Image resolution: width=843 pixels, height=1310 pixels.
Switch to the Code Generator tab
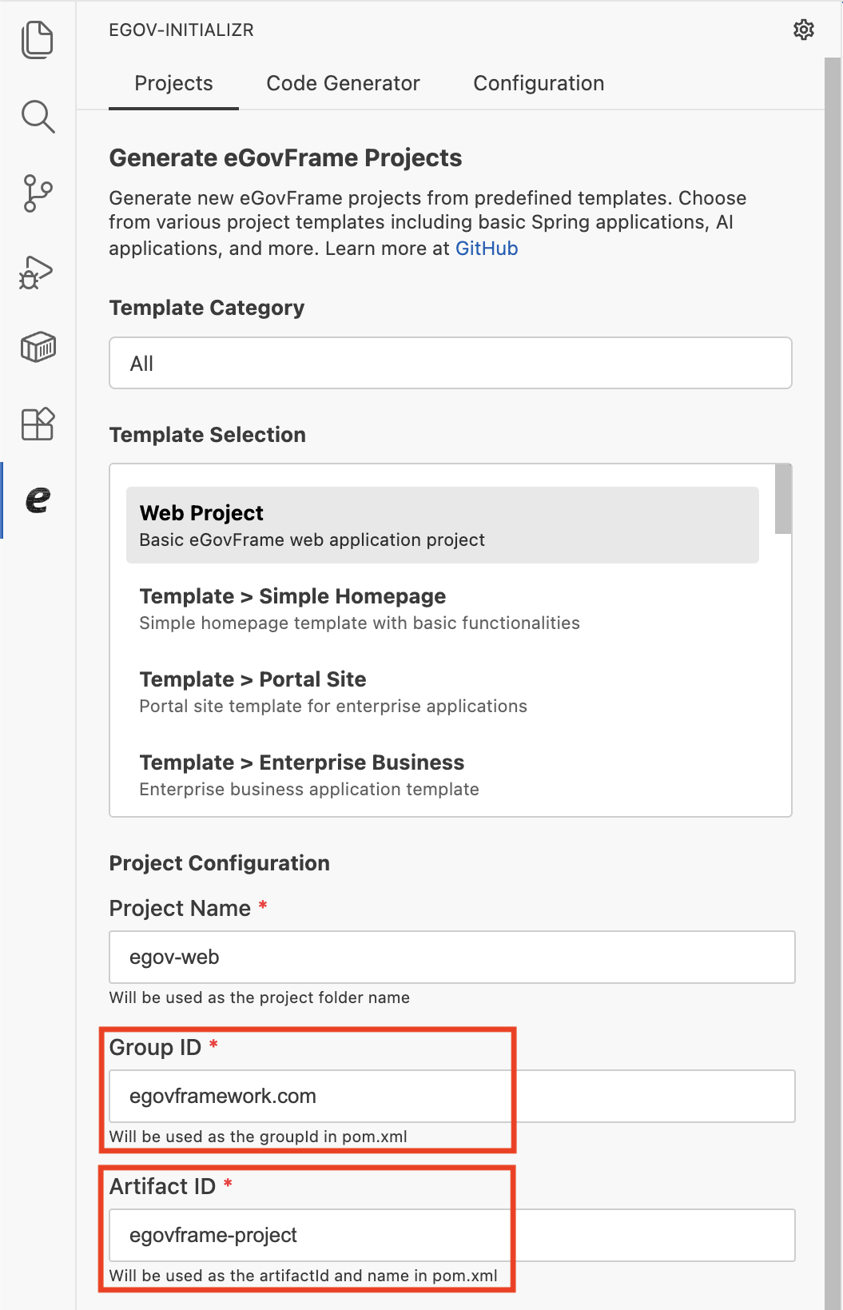(343, 84)
